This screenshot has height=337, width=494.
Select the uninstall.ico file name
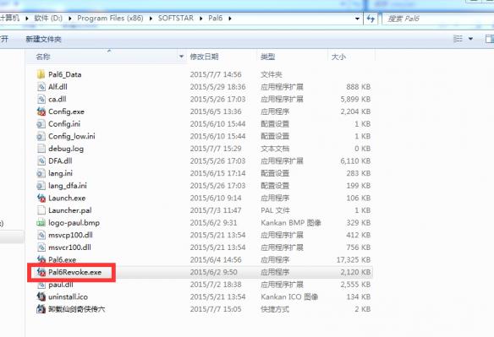(68, 296)
